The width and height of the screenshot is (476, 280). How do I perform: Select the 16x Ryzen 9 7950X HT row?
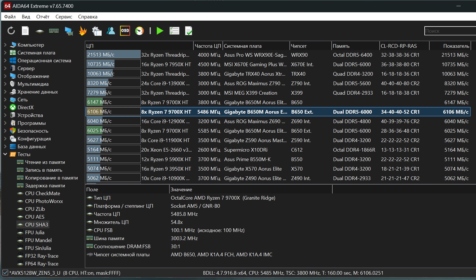click(278, 64)
